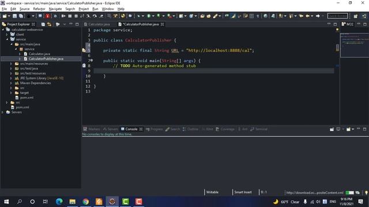Collapse the calculator-webservice project
The image size is (369, 207).
click(x=3, y=29)
